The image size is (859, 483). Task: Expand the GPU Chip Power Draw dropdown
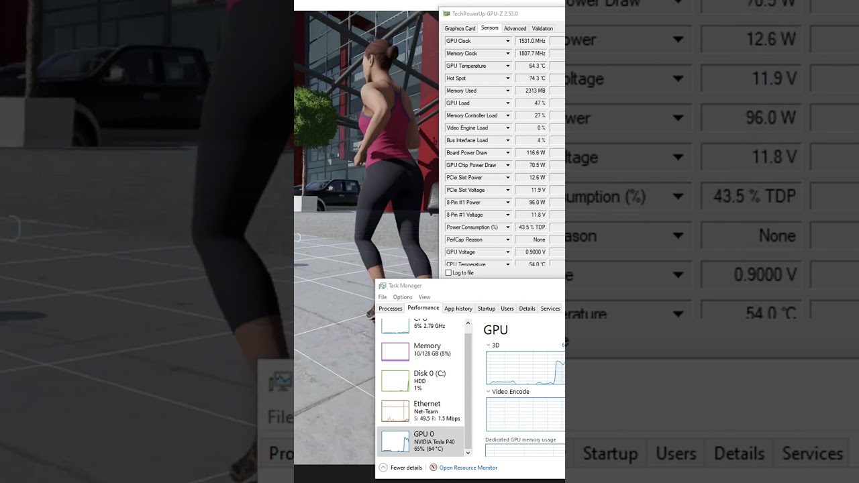pyautogui.click(x=508, y=165)
